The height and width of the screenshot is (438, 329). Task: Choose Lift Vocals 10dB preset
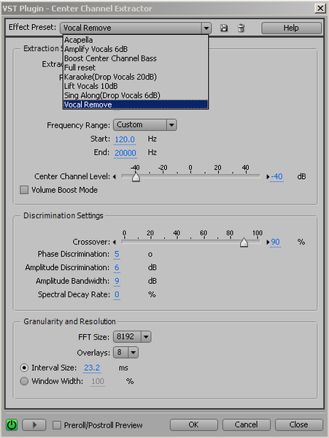click(x=136, y=86)
